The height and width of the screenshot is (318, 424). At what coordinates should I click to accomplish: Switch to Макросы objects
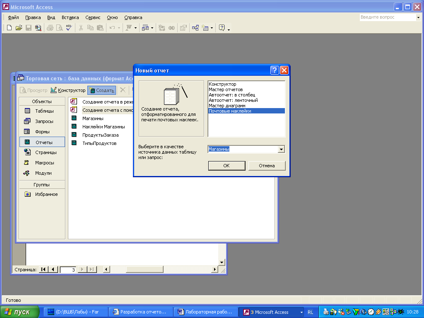tap(42, 163)
